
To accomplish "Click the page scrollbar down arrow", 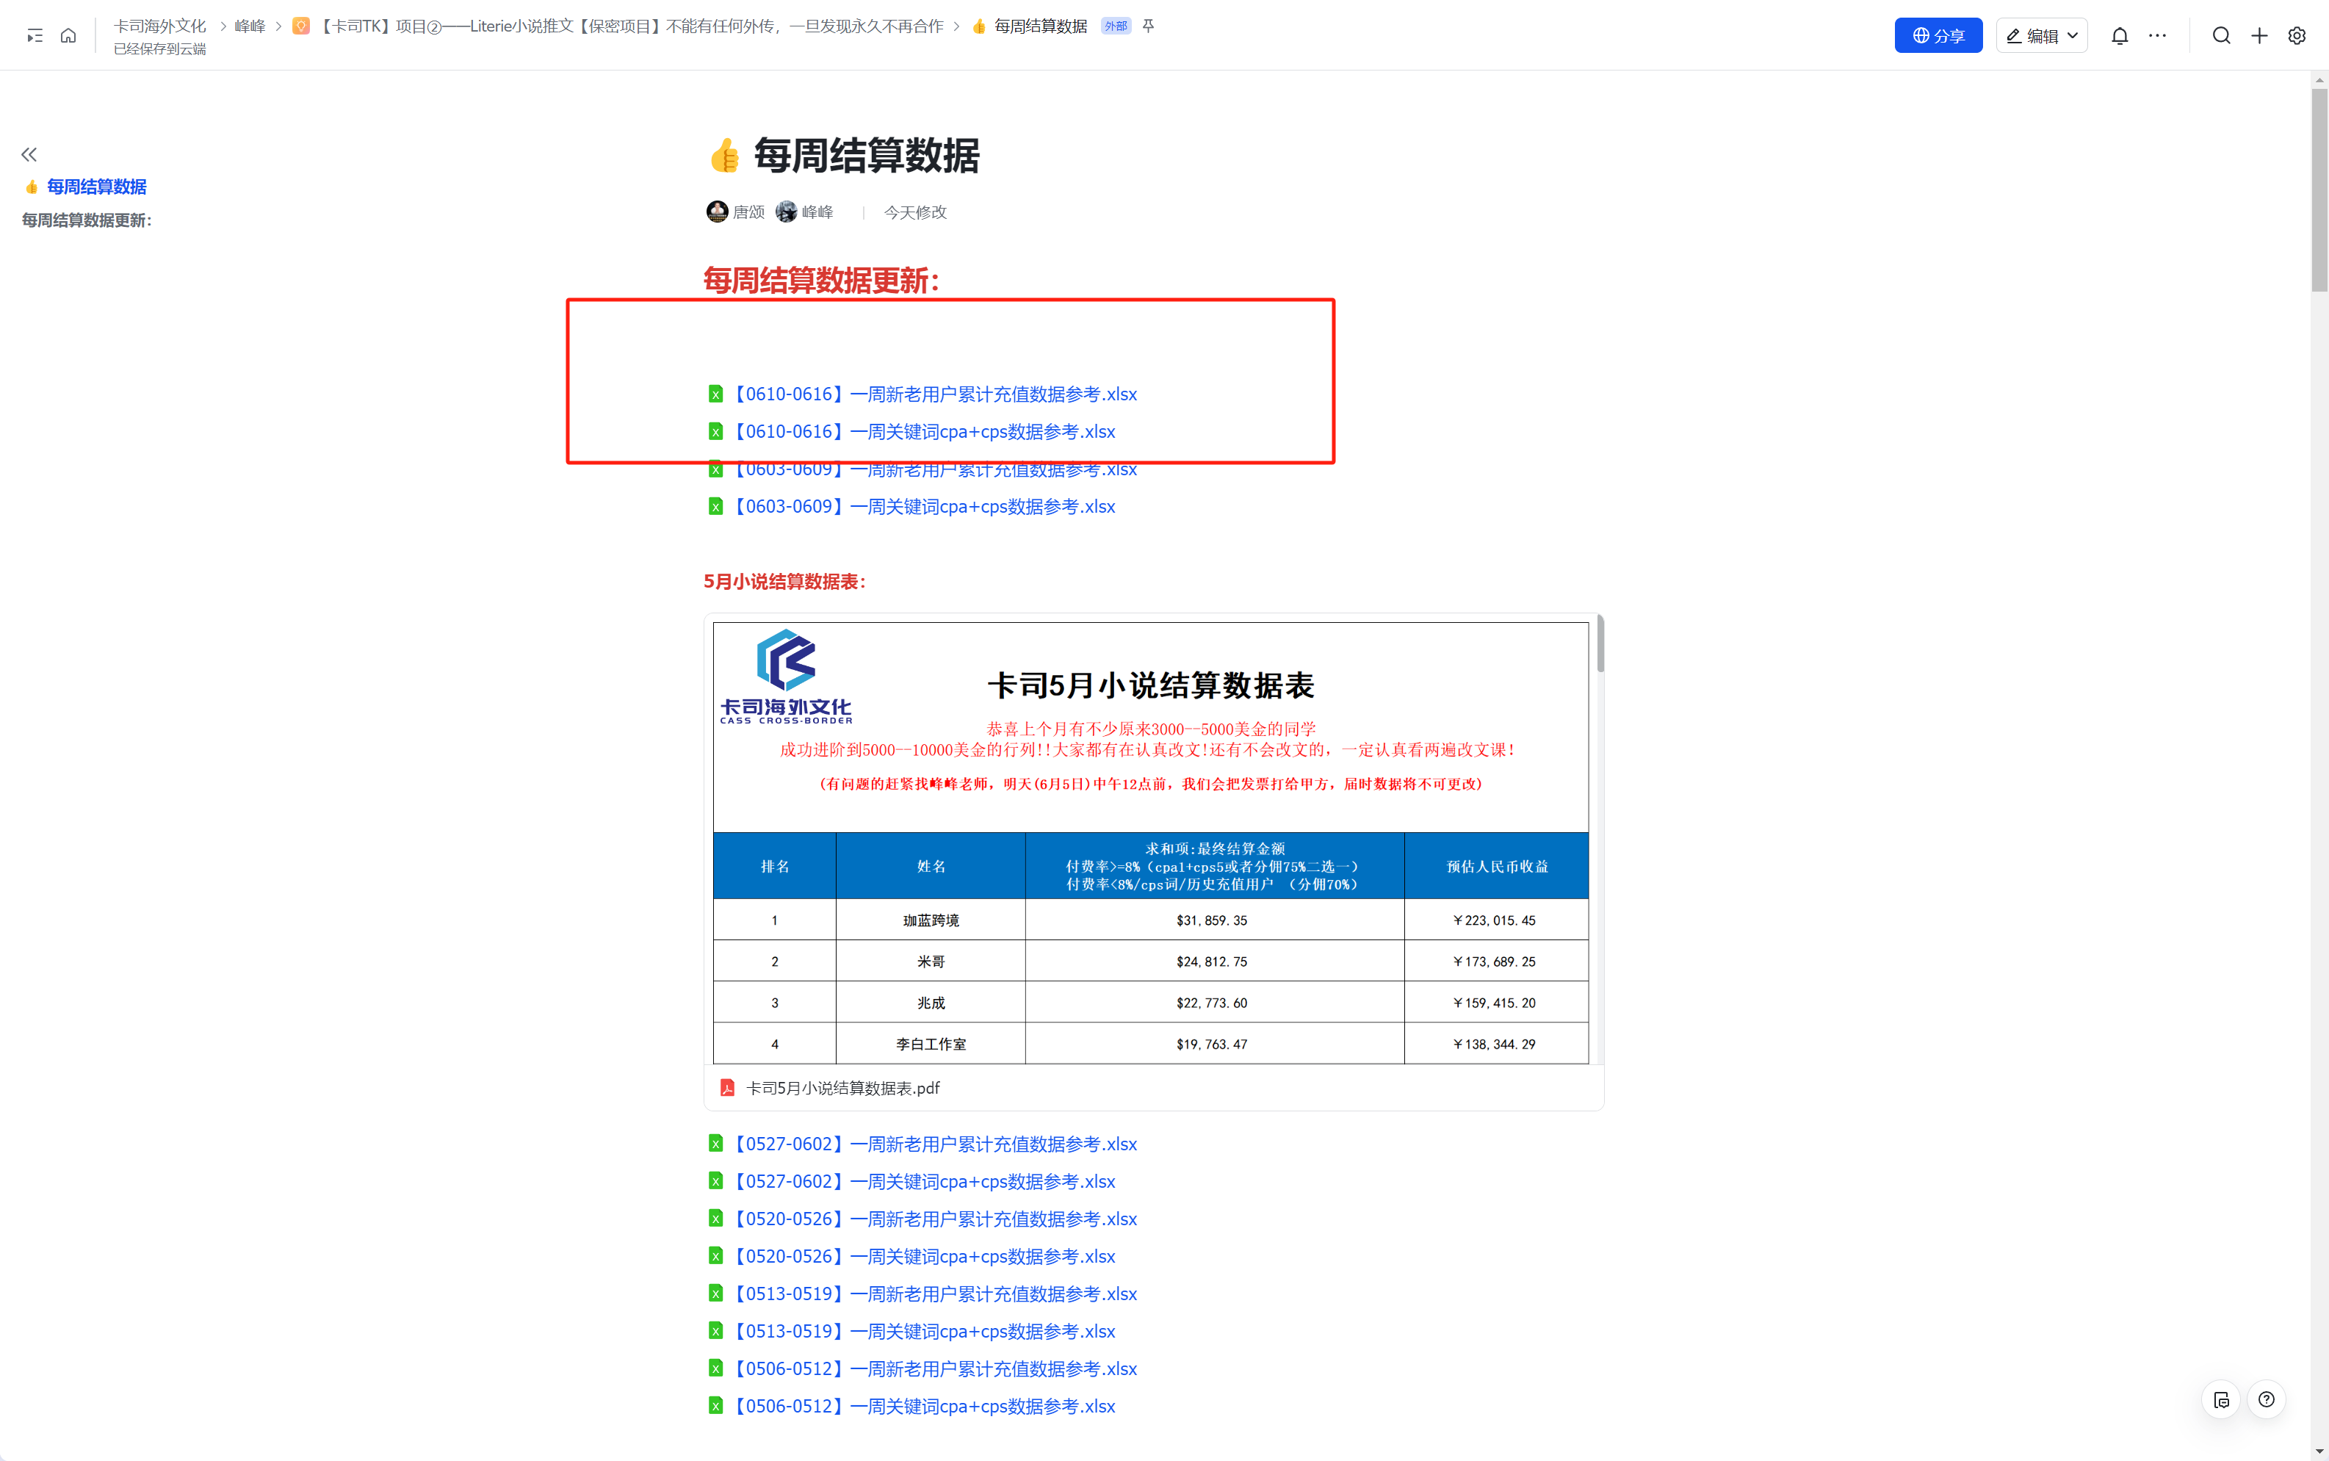I will pos(2319,1451).
